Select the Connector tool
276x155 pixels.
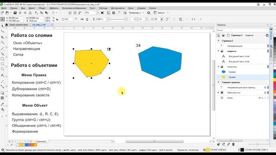pyautogui.click(x=2, y=87)
